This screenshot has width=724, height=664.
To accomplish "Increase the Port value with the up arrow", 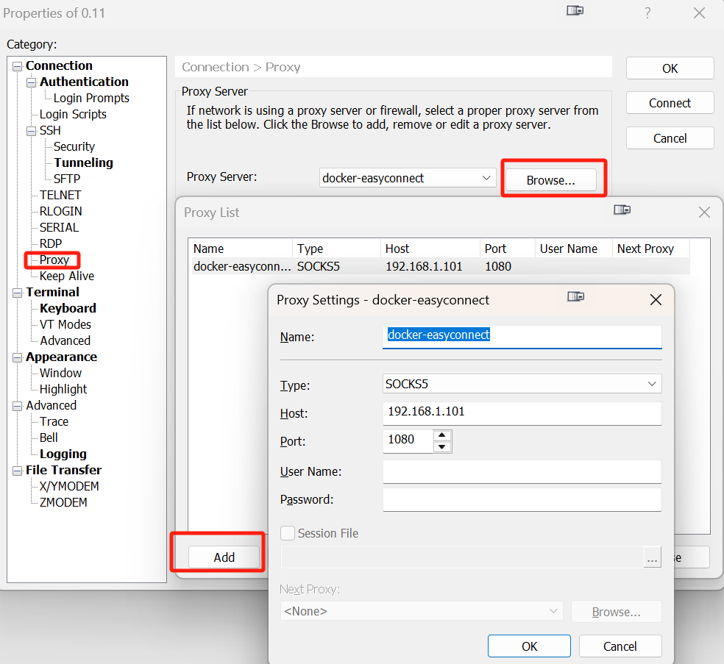I will (x=442, y=435).
